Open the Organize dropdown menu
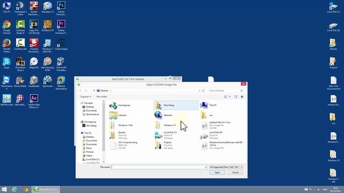 (85, 96)
